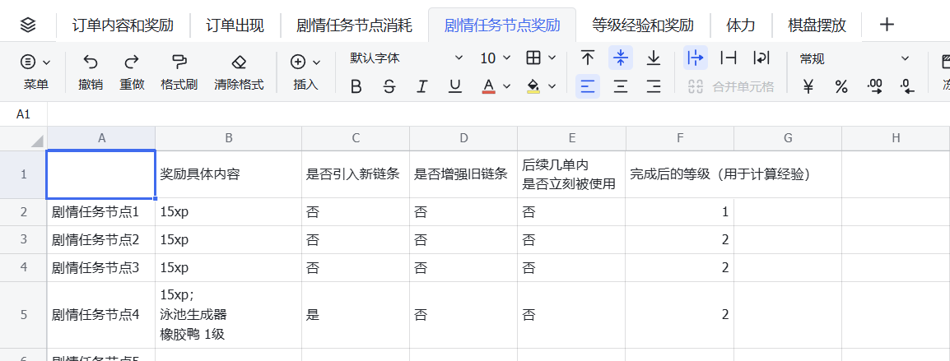Toggle bold formatting
The width and height of the screenshot is (950, 361).
click(x=356, y=86)
